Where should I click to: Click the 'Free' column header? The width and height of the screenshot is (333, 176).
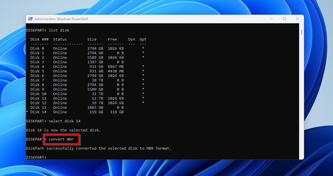(x=112, y=39)
